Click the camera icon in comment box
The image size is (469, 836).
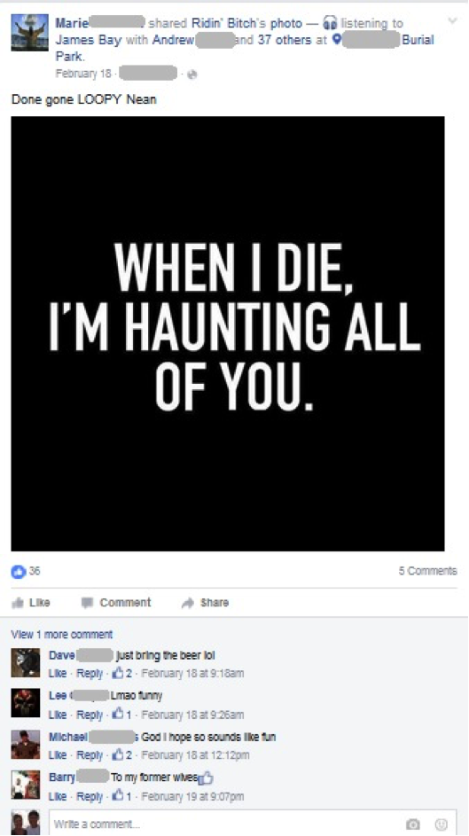point(412,824)
